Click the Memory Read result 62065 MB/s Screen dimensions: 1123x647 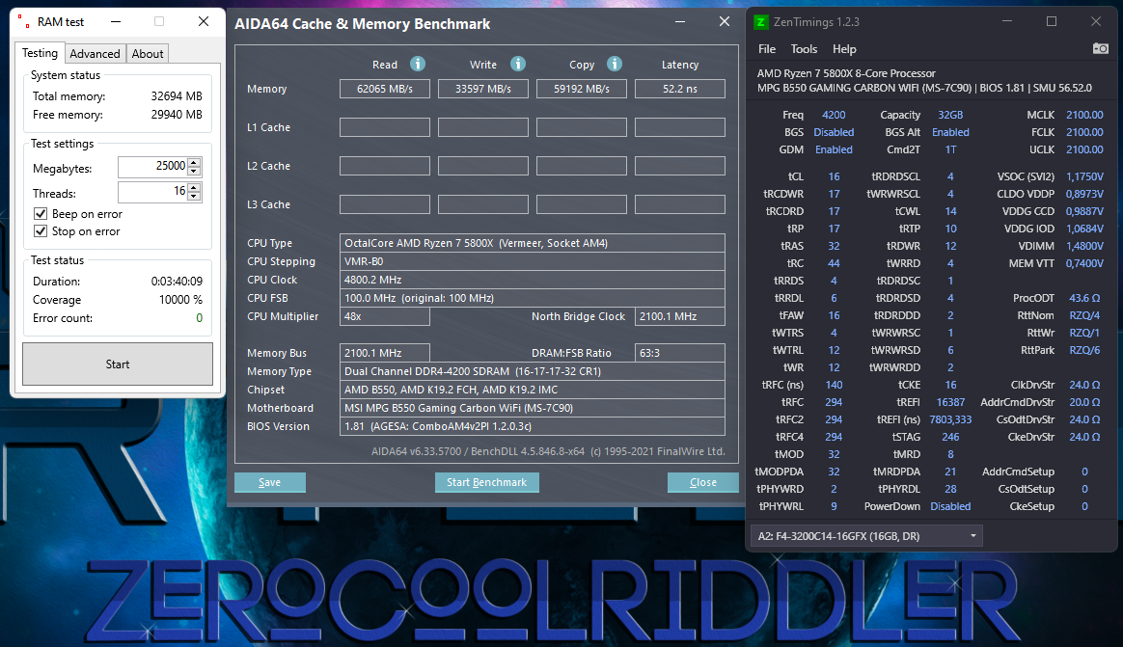coord(385,89)
